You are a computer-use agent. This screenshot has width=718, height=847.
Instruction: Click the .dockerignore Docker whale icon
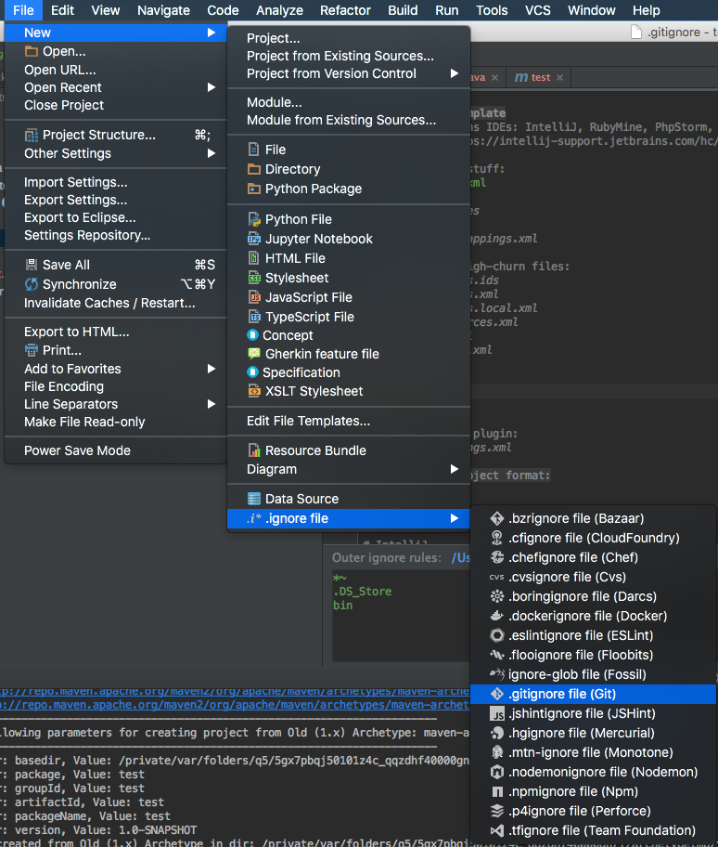click(x=497, y=616)
